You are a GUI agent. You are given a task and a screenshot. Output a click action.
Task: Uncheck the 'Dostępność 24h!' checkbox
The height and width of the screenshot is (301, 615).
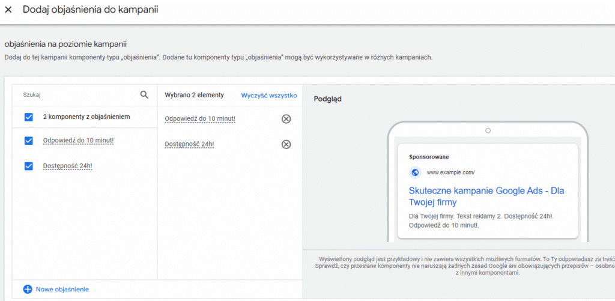(x=28, y=166)
